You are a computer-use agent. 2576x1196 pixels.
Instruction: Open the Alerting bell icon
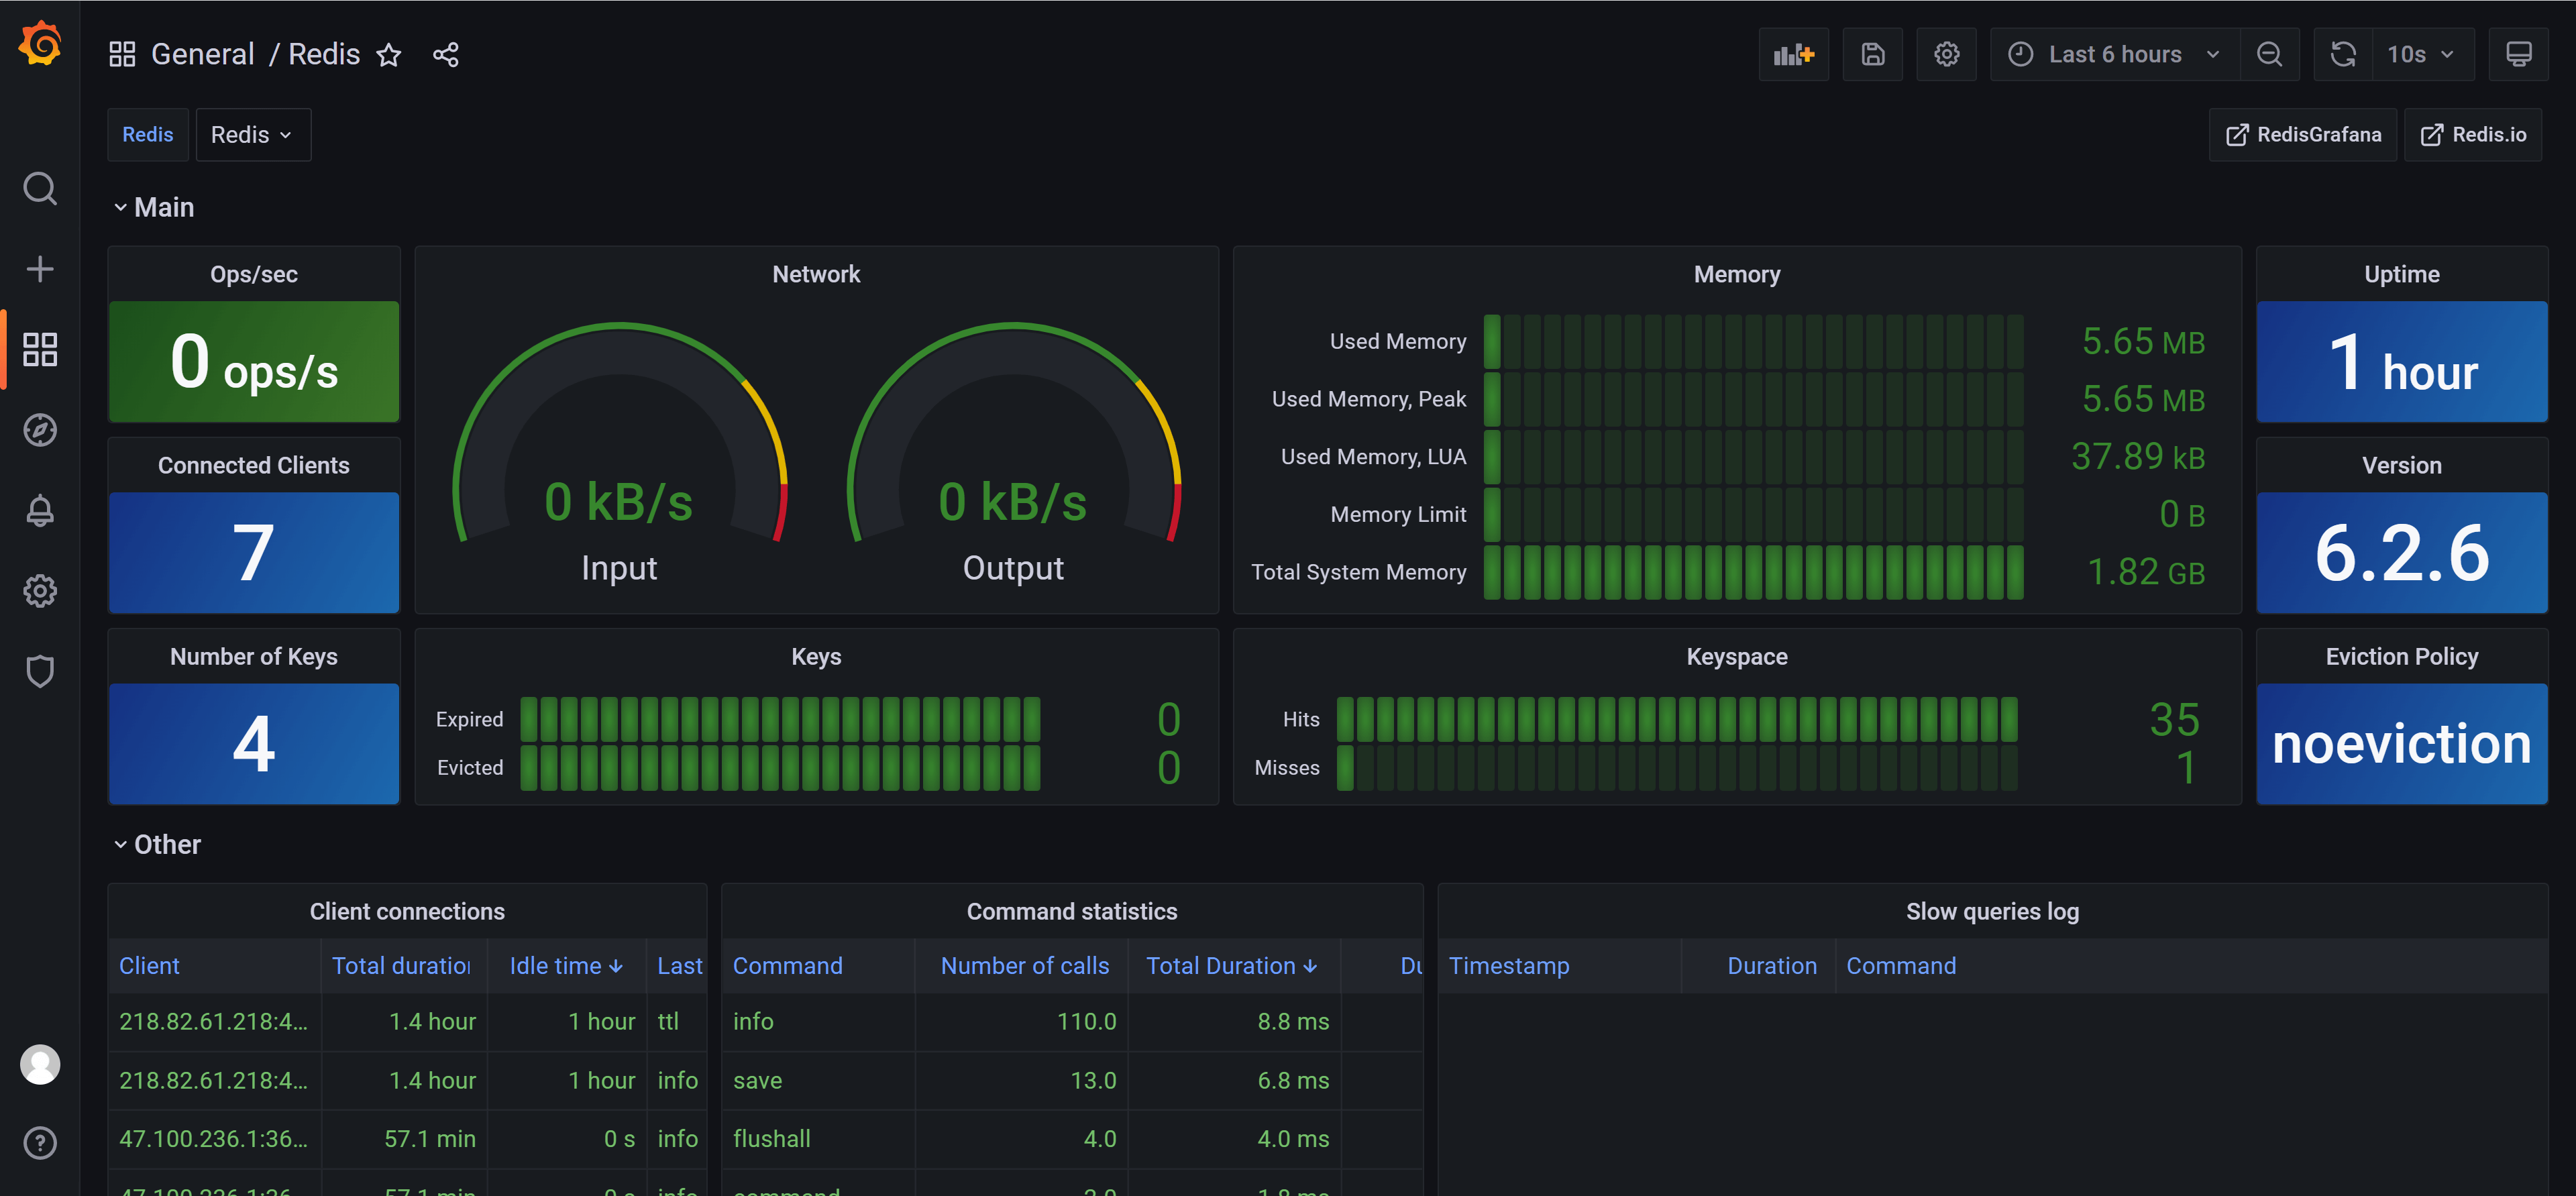point(40,510)
